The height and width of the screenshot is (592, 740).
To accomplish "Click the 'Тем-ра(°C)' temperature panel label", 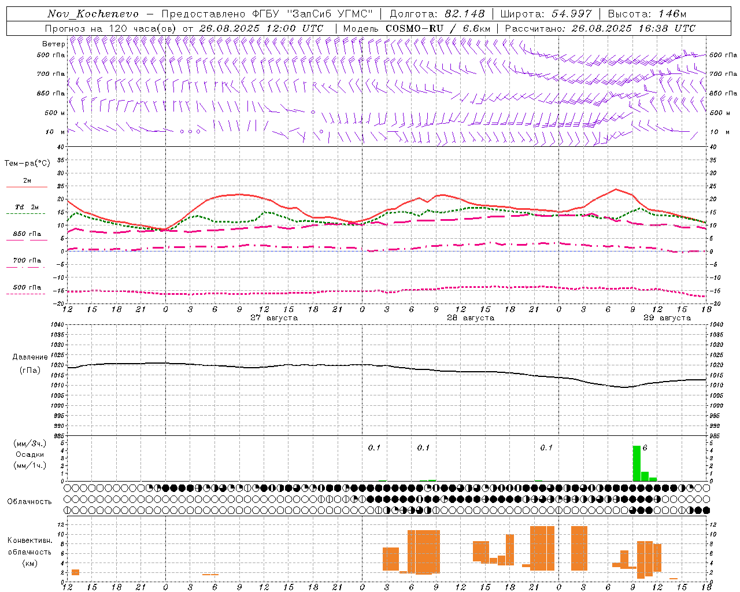I will [27, 164].
